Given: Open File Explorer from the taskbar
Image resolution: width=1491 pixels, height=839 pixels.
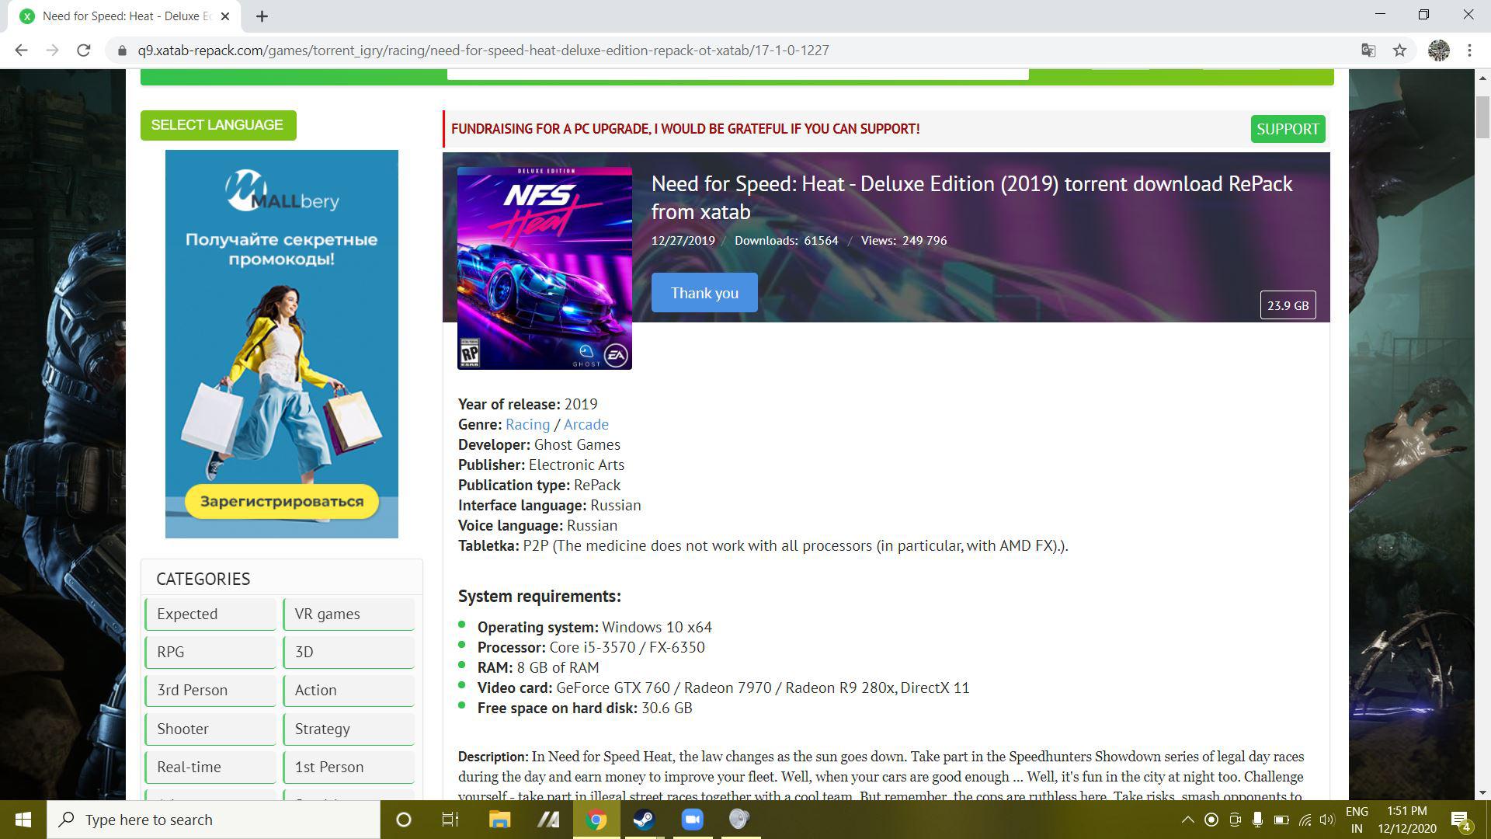Looking at the screenshot, I should pyautogui.click(x=499, y=820).
